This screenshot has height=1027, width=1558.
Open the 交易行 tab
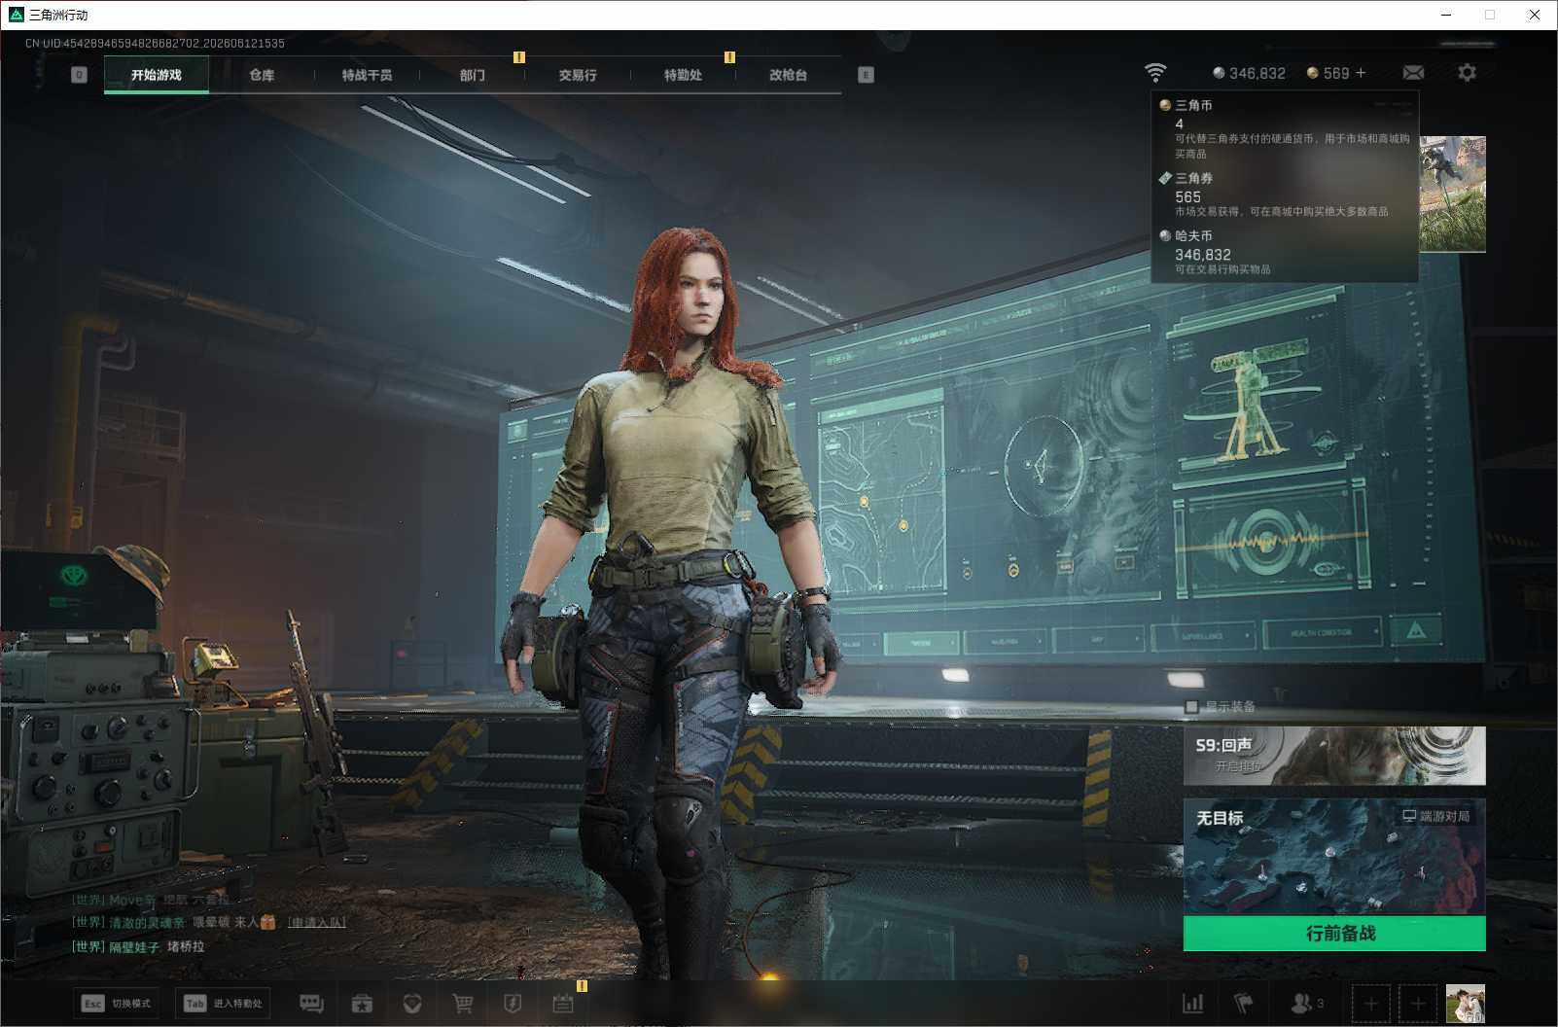pyautogui.click(x=578, y=75)
